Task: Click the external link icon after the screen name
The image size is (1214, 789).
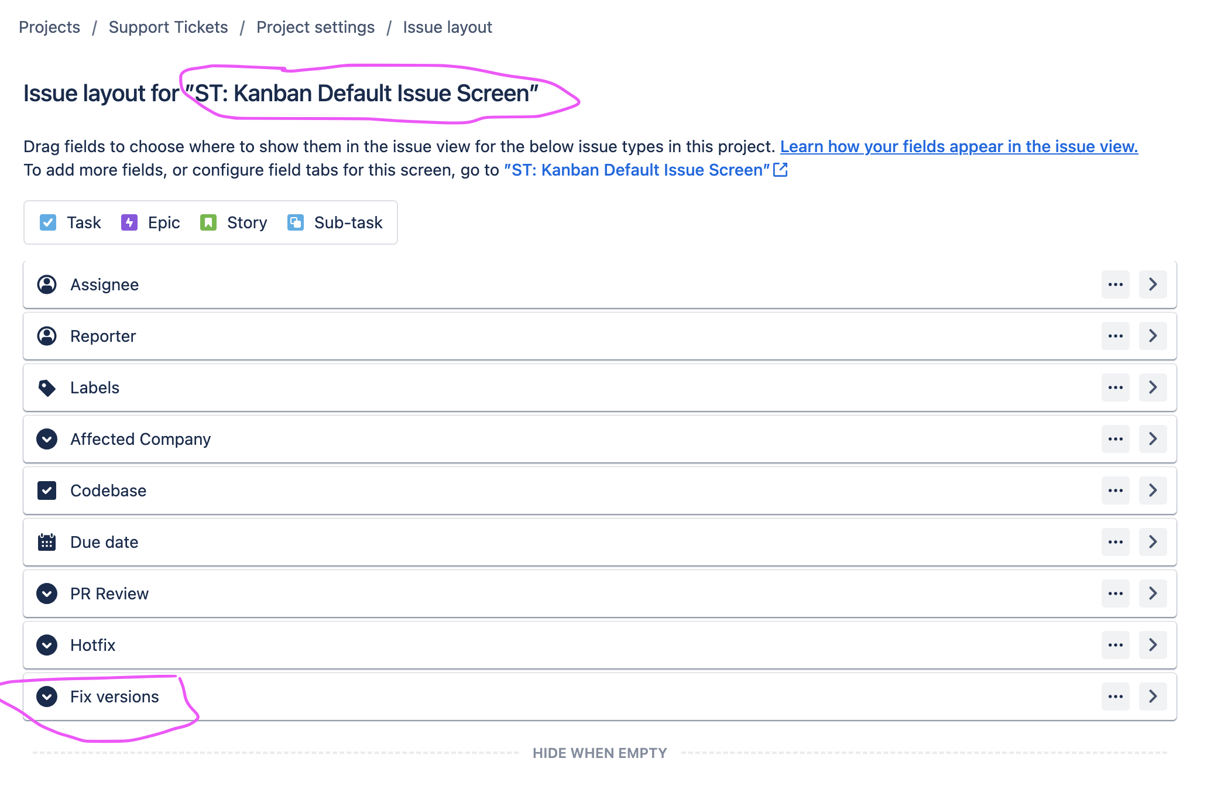Action: tap(781, 170)
